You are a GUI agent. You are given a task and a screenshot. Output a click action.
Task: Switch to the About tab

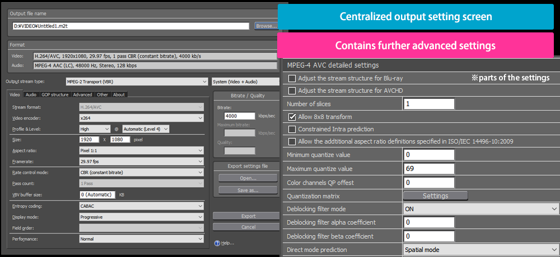[x=119, y=94]
